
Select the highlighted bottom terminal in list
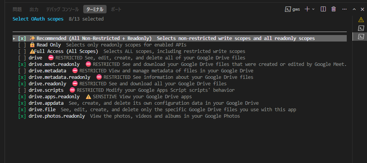click(x=361, y=36)
